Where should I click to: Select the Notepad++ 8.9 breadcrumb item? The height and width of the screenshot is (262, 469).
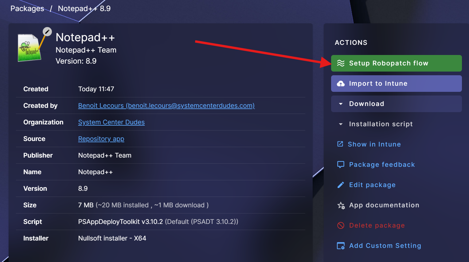point(84,9)
